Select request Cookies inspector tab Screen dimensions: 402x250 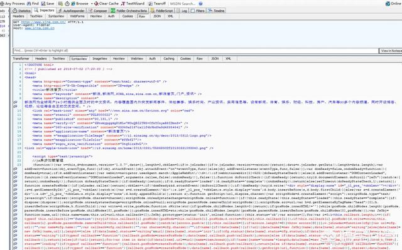pos(128,16)
